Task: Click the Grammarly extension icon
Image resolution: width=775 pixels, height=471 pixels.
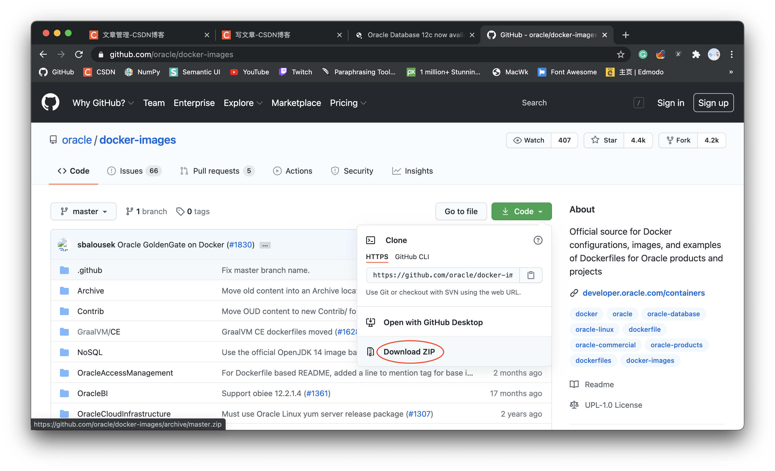Action: pyautogui.click(x=643, y=54)
